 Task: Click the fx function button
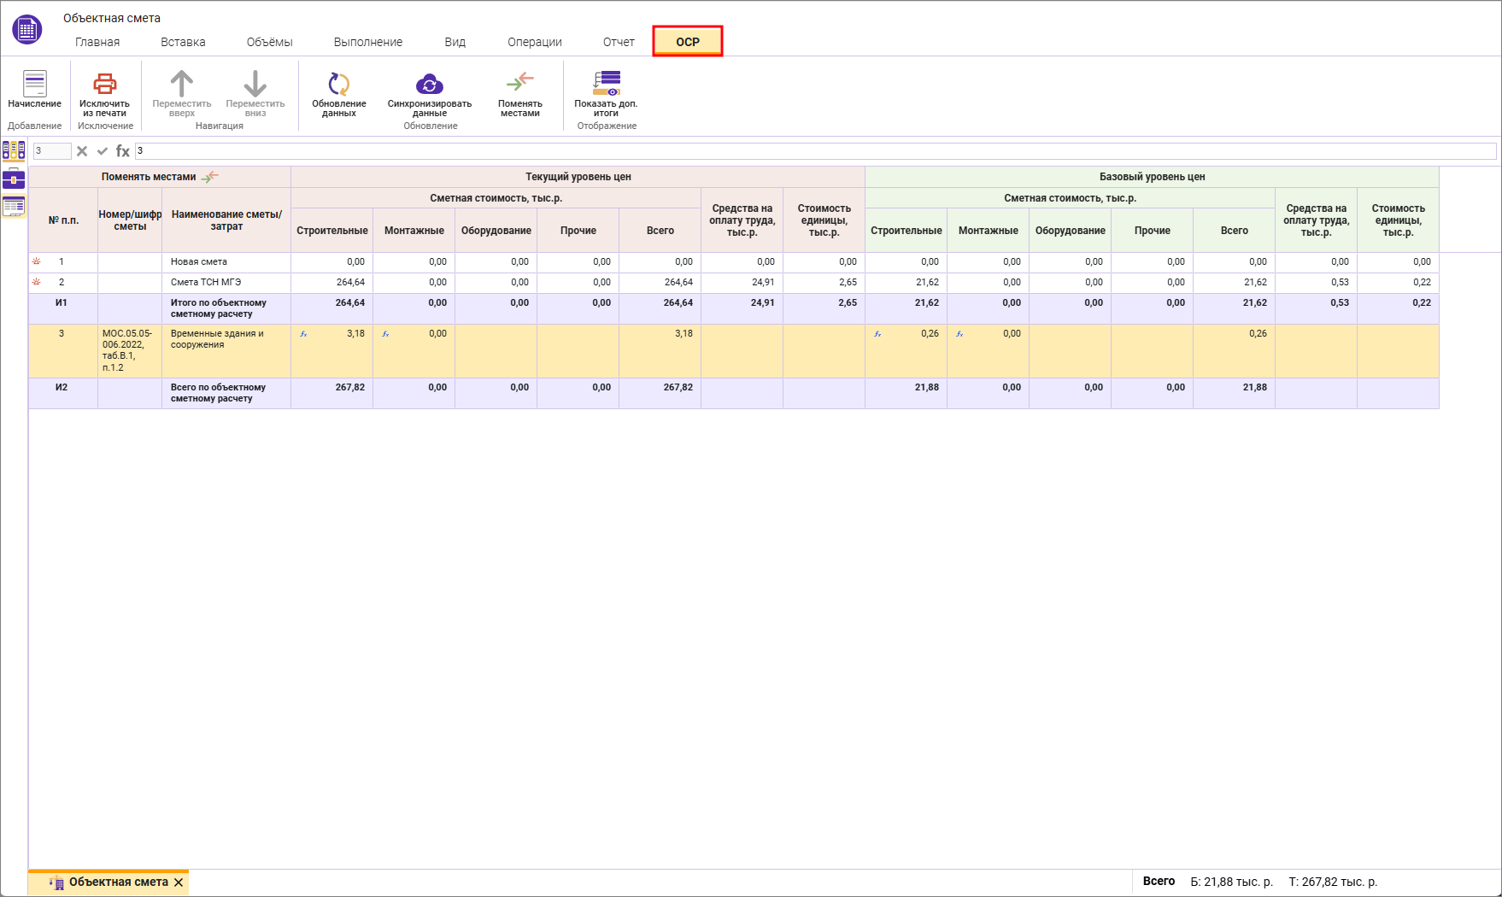tap(123, 151)
